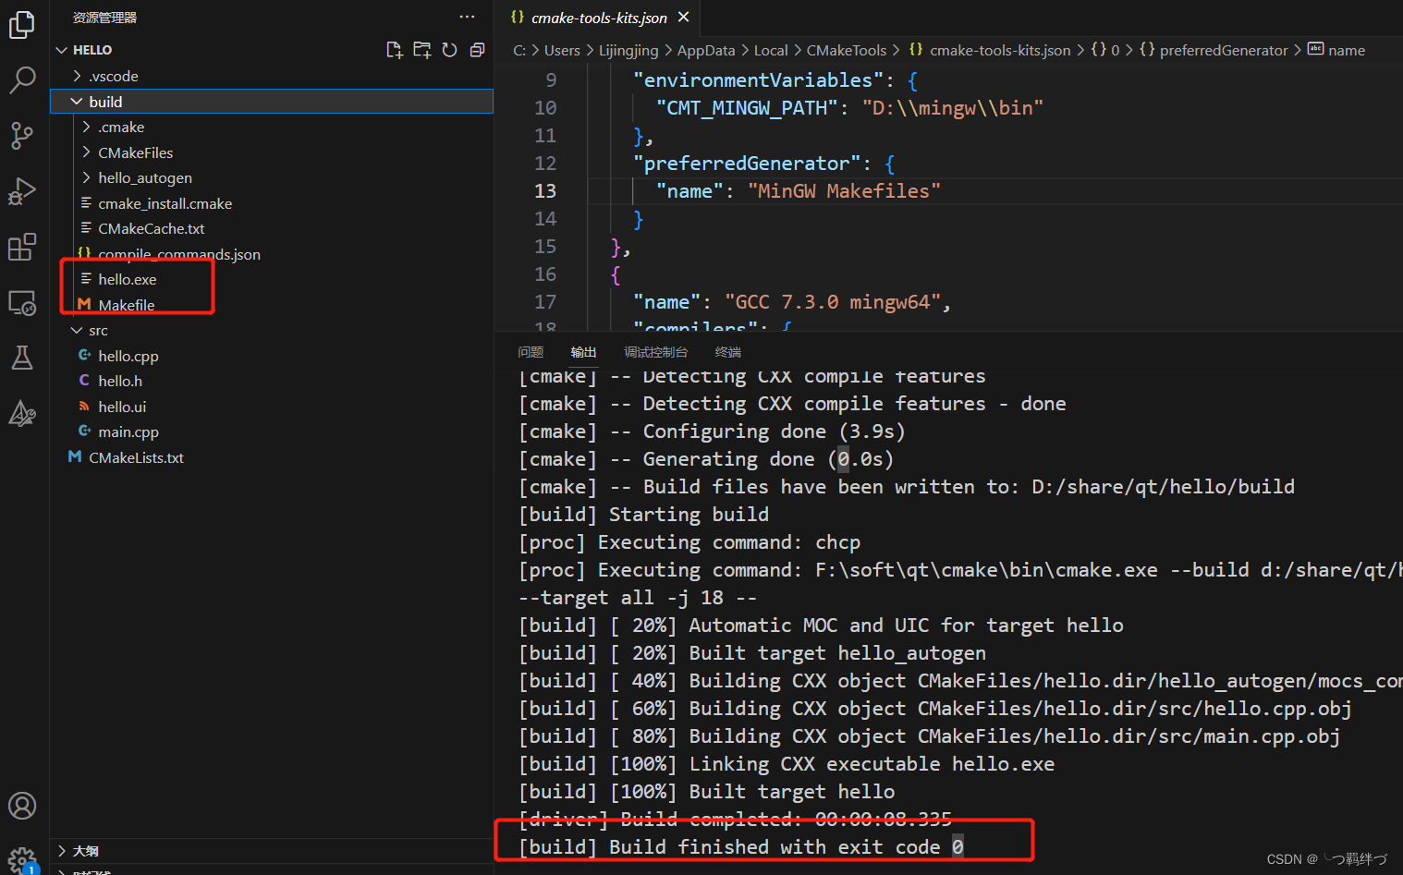Screen dimensions: 1403x875
Task: Click "Linking CXX executable hello.exe" line
Action: click(x=872, y=763)
